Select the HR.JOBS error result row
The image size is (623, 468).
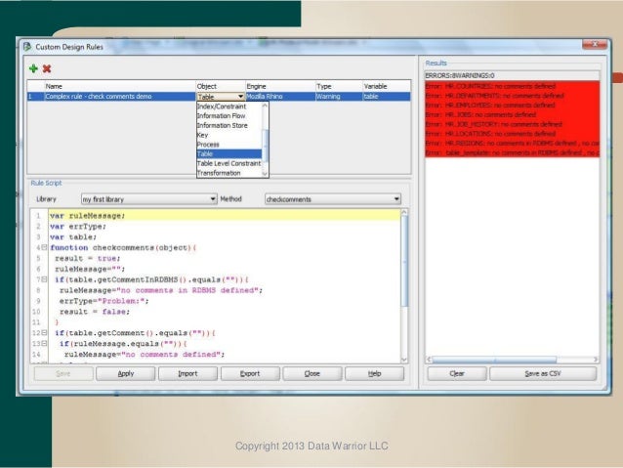512,114
